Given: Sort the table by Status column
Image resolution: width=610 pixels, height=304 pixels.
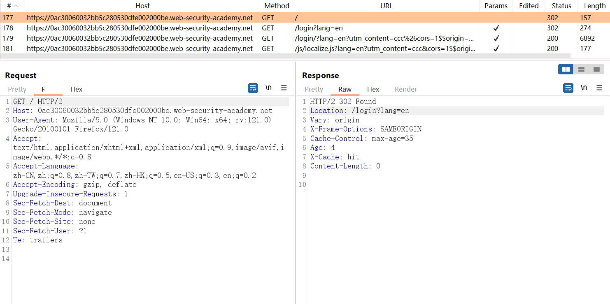Looking at the screenshot, I should [561, 6].
